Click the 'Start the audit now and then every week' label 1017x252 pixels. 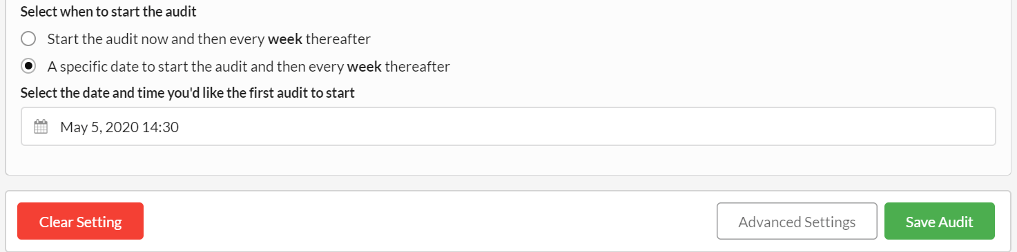click(209, 39)
